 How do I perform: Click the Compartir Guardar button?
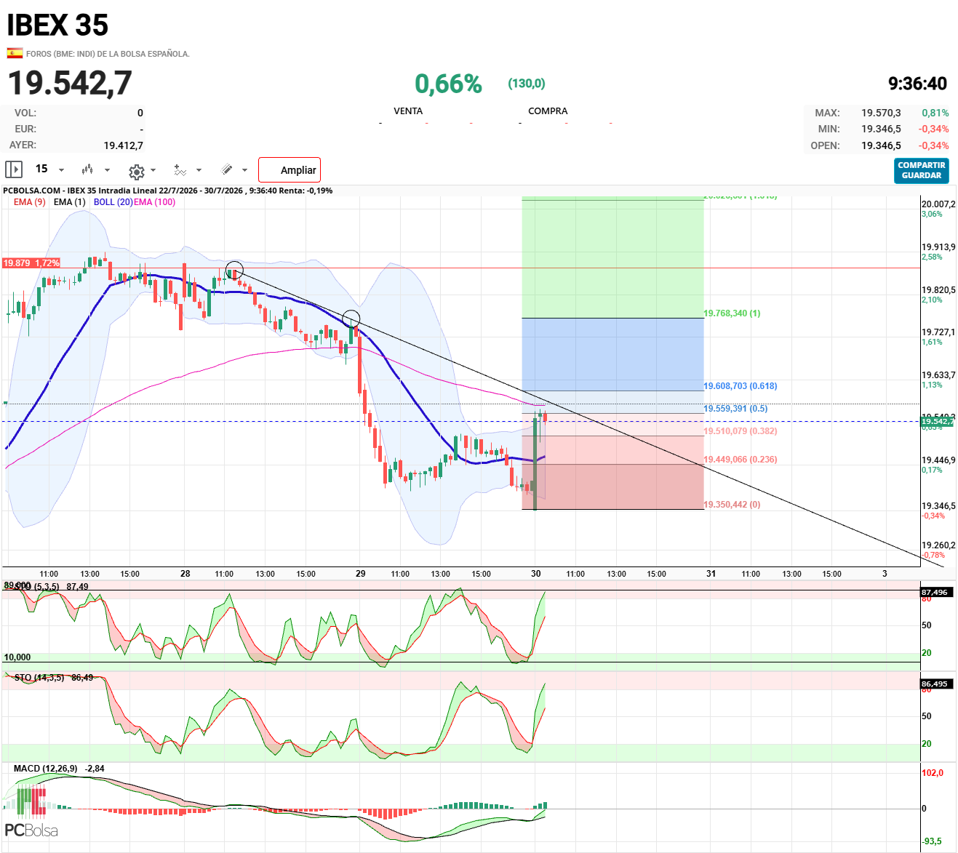coord(922,171)
